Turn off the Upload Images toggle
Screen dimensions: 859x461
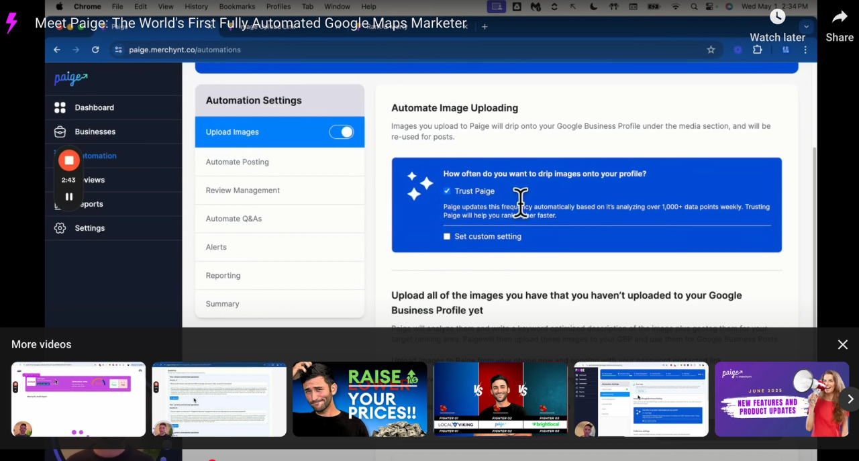tap(341, 132)
